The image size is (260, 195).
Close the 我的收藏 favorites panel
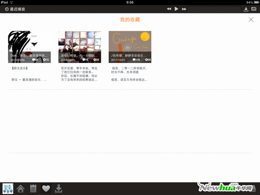pos(251,20)
